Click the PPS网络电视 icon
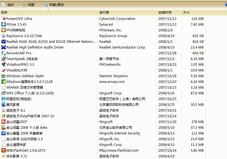Viewport: 227px width, 159px height. click(4, 30)
